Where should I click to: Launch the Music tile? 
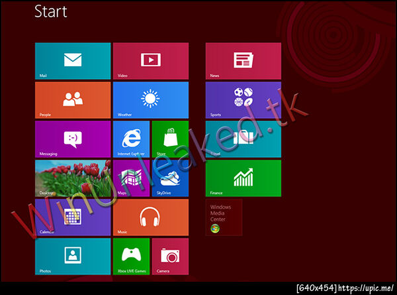tap(151, 217)
